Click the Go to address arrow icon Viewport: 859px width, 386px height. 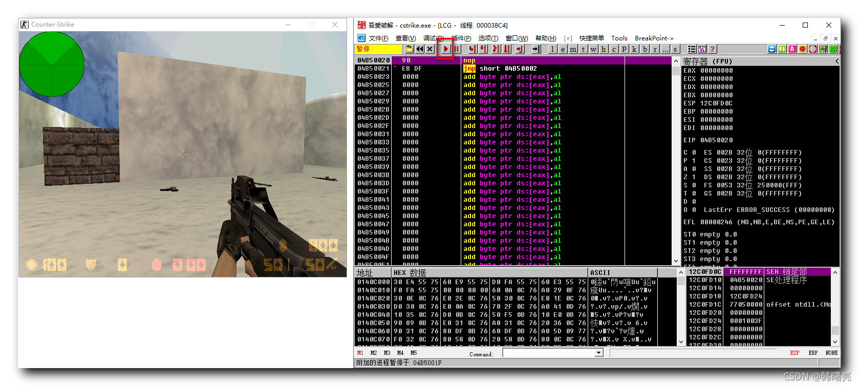tap(536, 49)
